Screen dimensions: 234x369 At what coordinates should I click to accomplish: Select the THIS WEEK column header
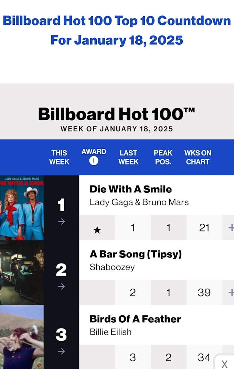[x=59, y=157]
